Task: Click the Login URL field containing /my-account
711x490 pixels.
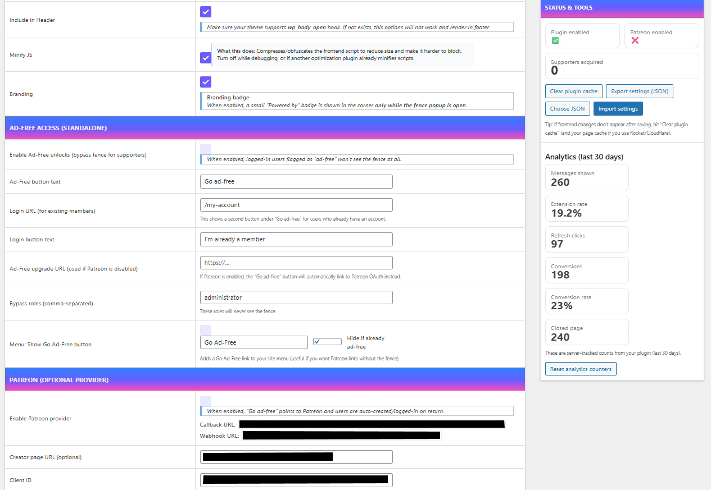Action: tap(296, 204)
